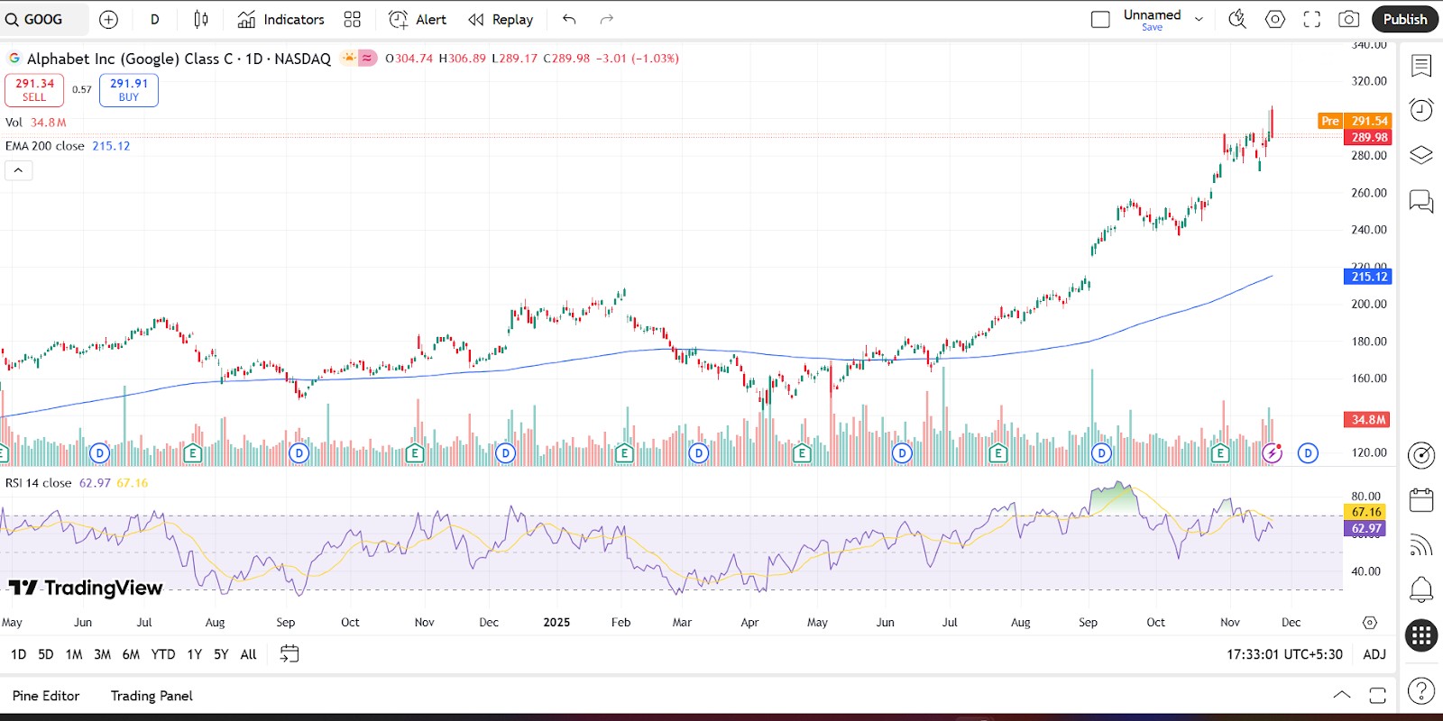Set the time range to 6M
The image size is (1443, 721).
pyautogui.click(x=132, y=654)
